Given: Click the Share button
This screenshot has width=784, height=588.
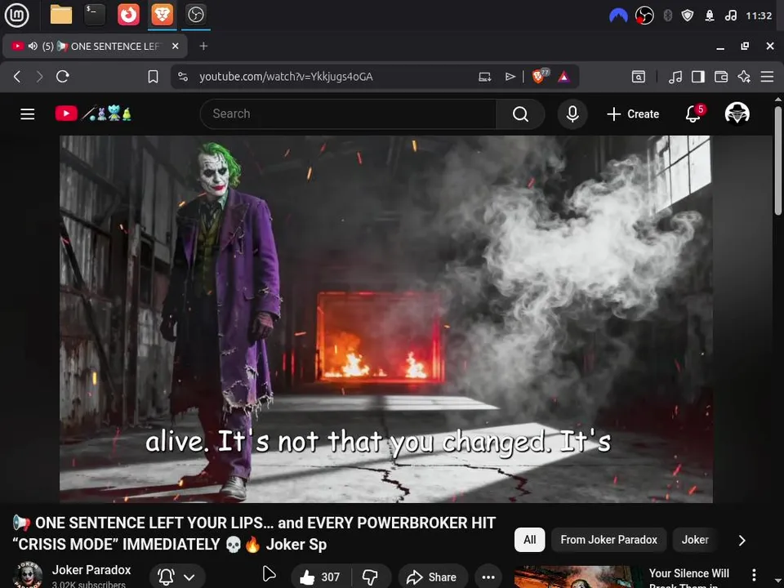Looking at the screenshot, I should (x=433, y=577).
